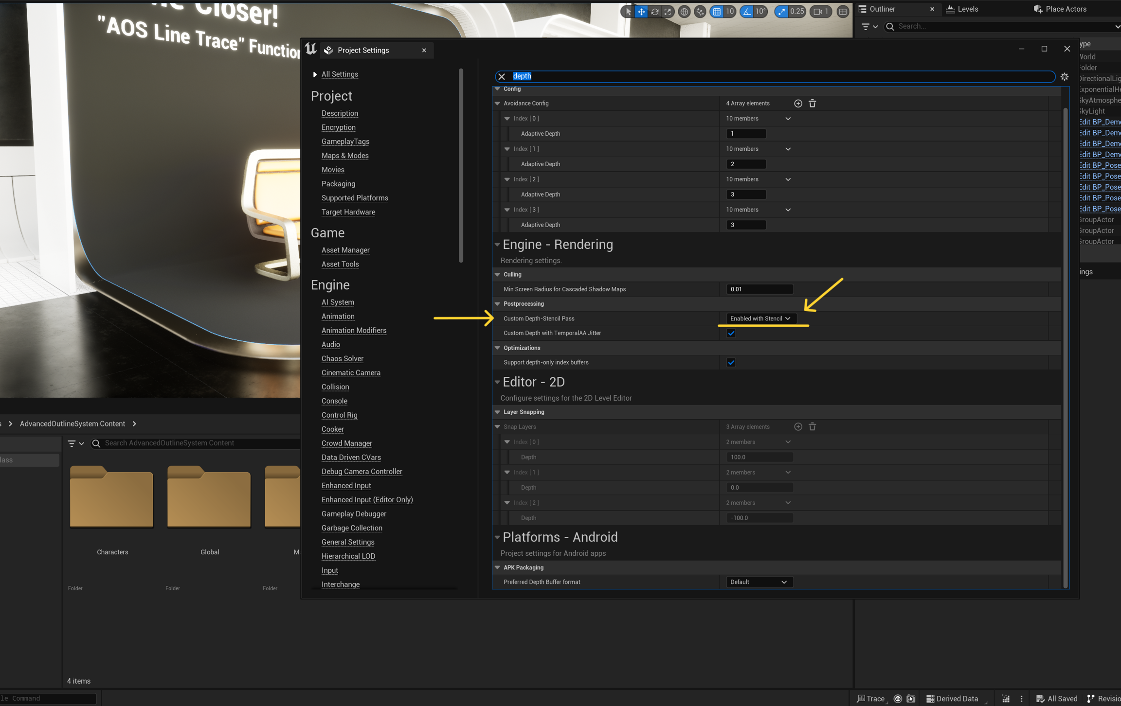Open the Place Actors tab
The image size is (1121, 706).
pos(1060,9)
